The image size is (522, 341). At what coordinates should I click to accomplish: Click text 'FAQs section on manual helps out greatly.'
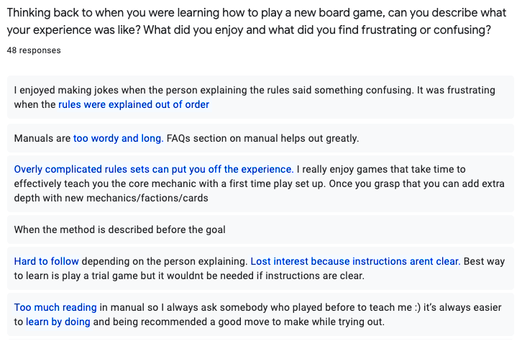coord(262,138)
